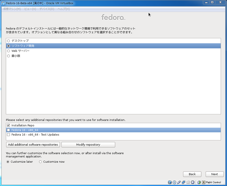Click the keyboard capture arrow icon

[x=203, y=182]
